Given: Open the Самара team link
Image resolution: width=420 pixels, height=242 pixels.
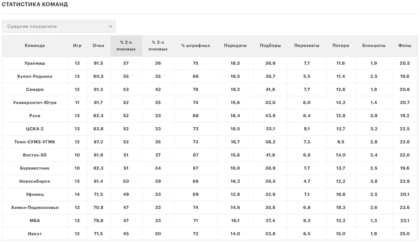Looking at the screenshot, I should coord(35,89).
